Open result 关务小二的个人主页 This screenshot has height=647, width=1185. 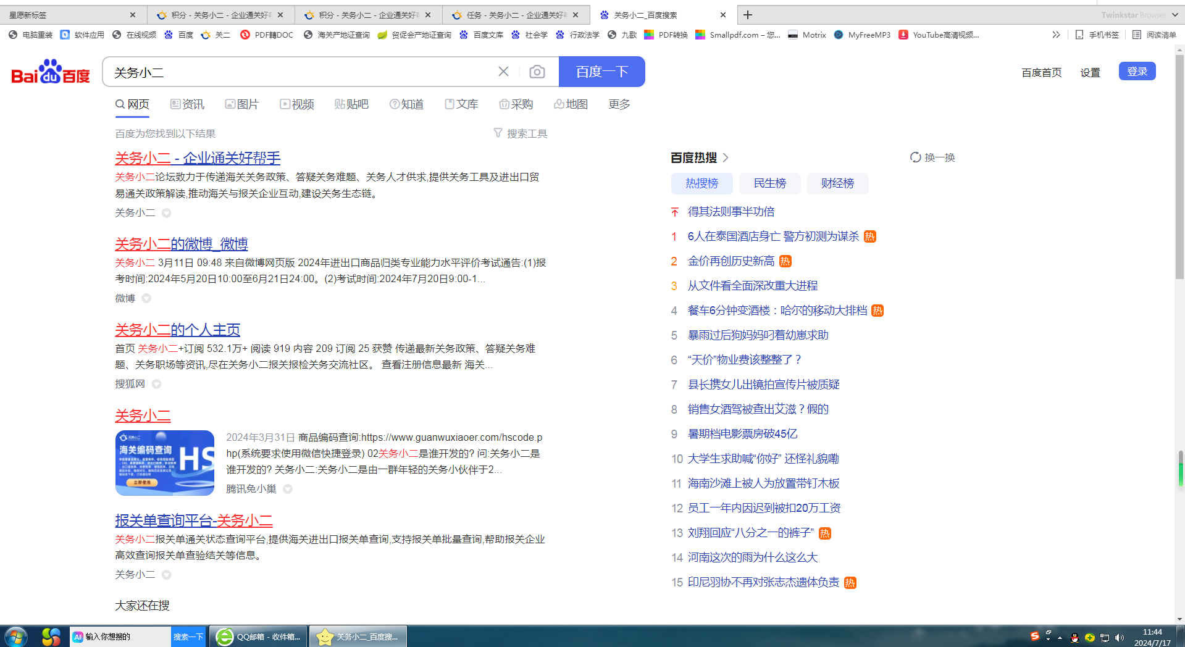pyautogui.click(x=177, y=330)
